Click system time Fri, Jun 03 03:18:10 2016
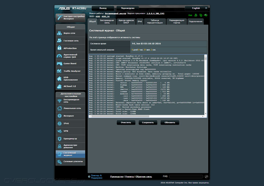 pos(146,43)
